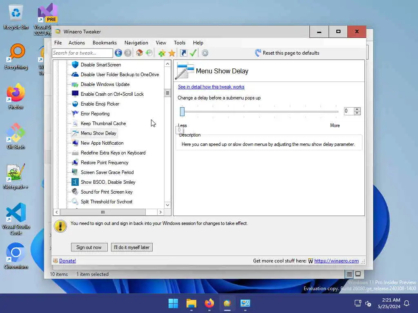Open File Explorer from taskbar
418x313 pixels.
coord(191,303)
